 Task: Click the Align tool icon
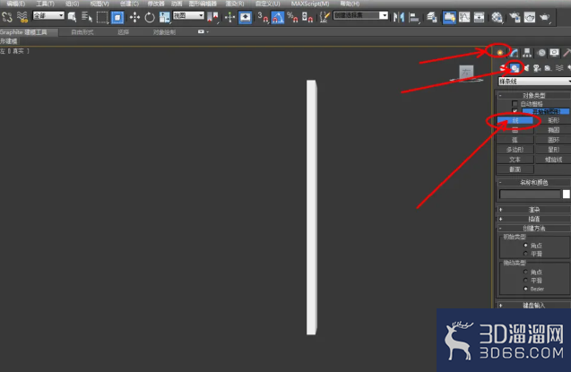414,17
